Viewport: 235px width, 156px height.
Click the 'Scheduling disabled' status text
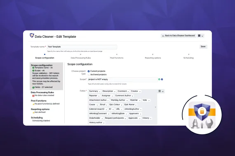(41, 121)
